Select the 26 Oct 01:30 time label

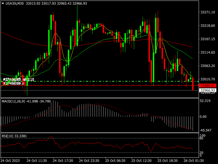click(194, 161)
